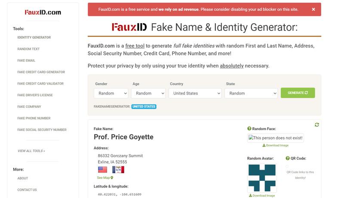Image resolution: width=344 pixels, height=198 pixels.
Task: Click the See Map link
Action: pyautogui.click(x=105, y=178)
